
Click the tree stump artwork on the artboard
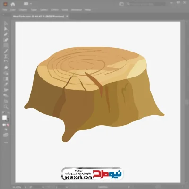(x=94, y=94)
